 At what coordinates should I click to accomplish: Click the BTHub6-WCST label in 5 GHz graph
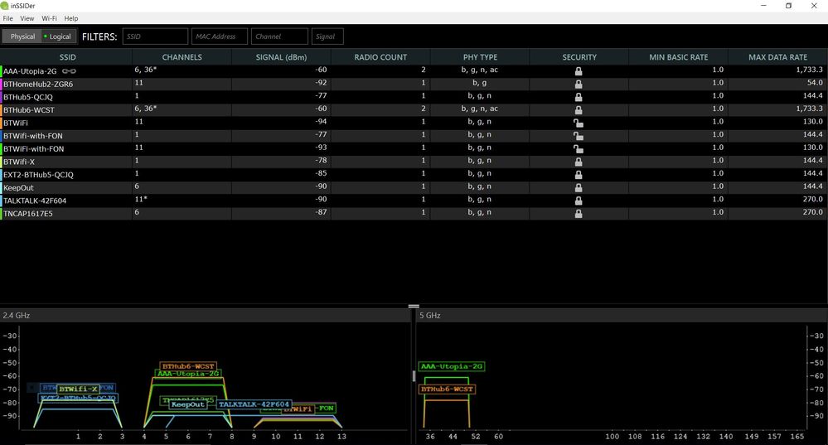(x=448, y=389)
